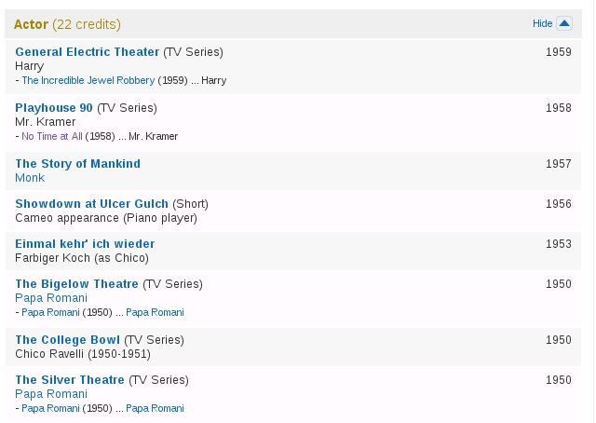Click Silver Theatre episode character Papa Romani
Viewport: 596px width, 423px height.
coord(155,408)
